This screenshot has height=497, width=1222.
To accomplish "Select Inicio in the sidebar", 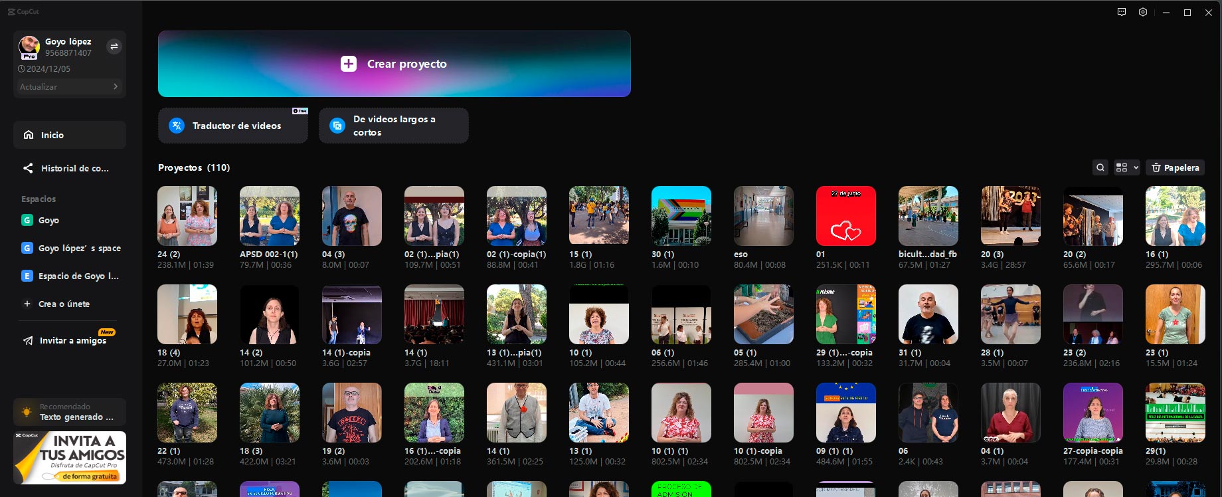I will (70, 135).
